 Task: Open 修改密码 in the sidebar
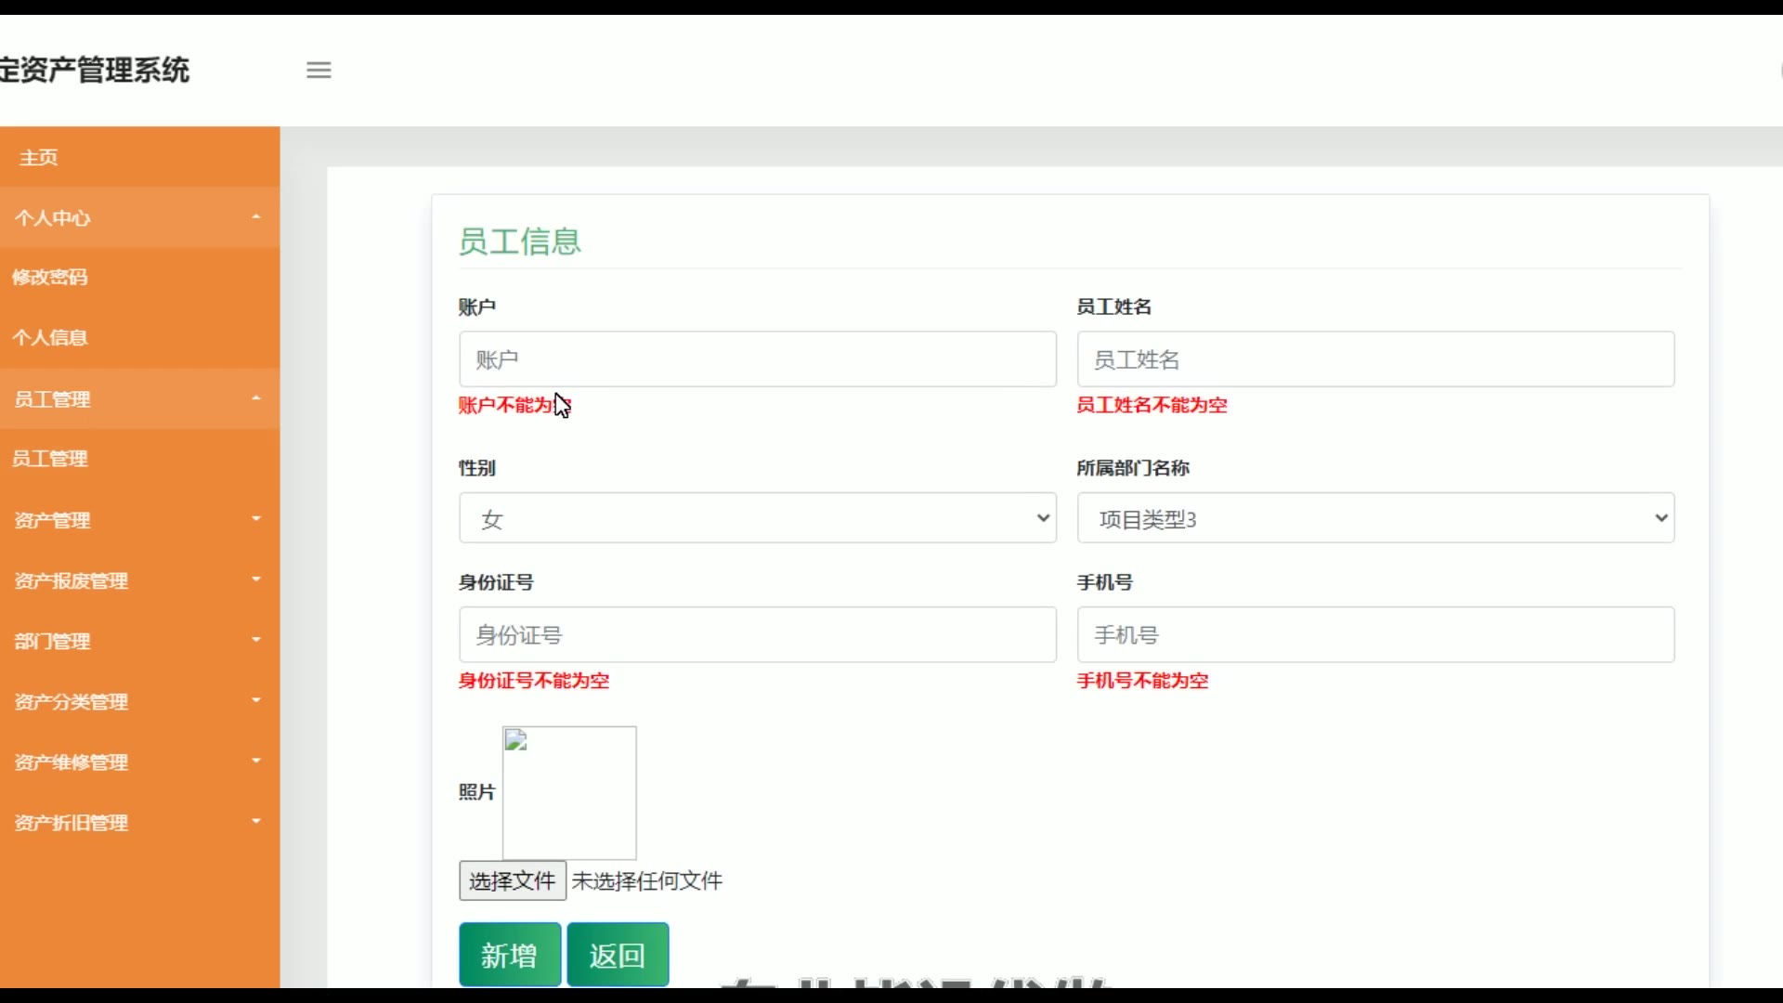pos(139,278)
